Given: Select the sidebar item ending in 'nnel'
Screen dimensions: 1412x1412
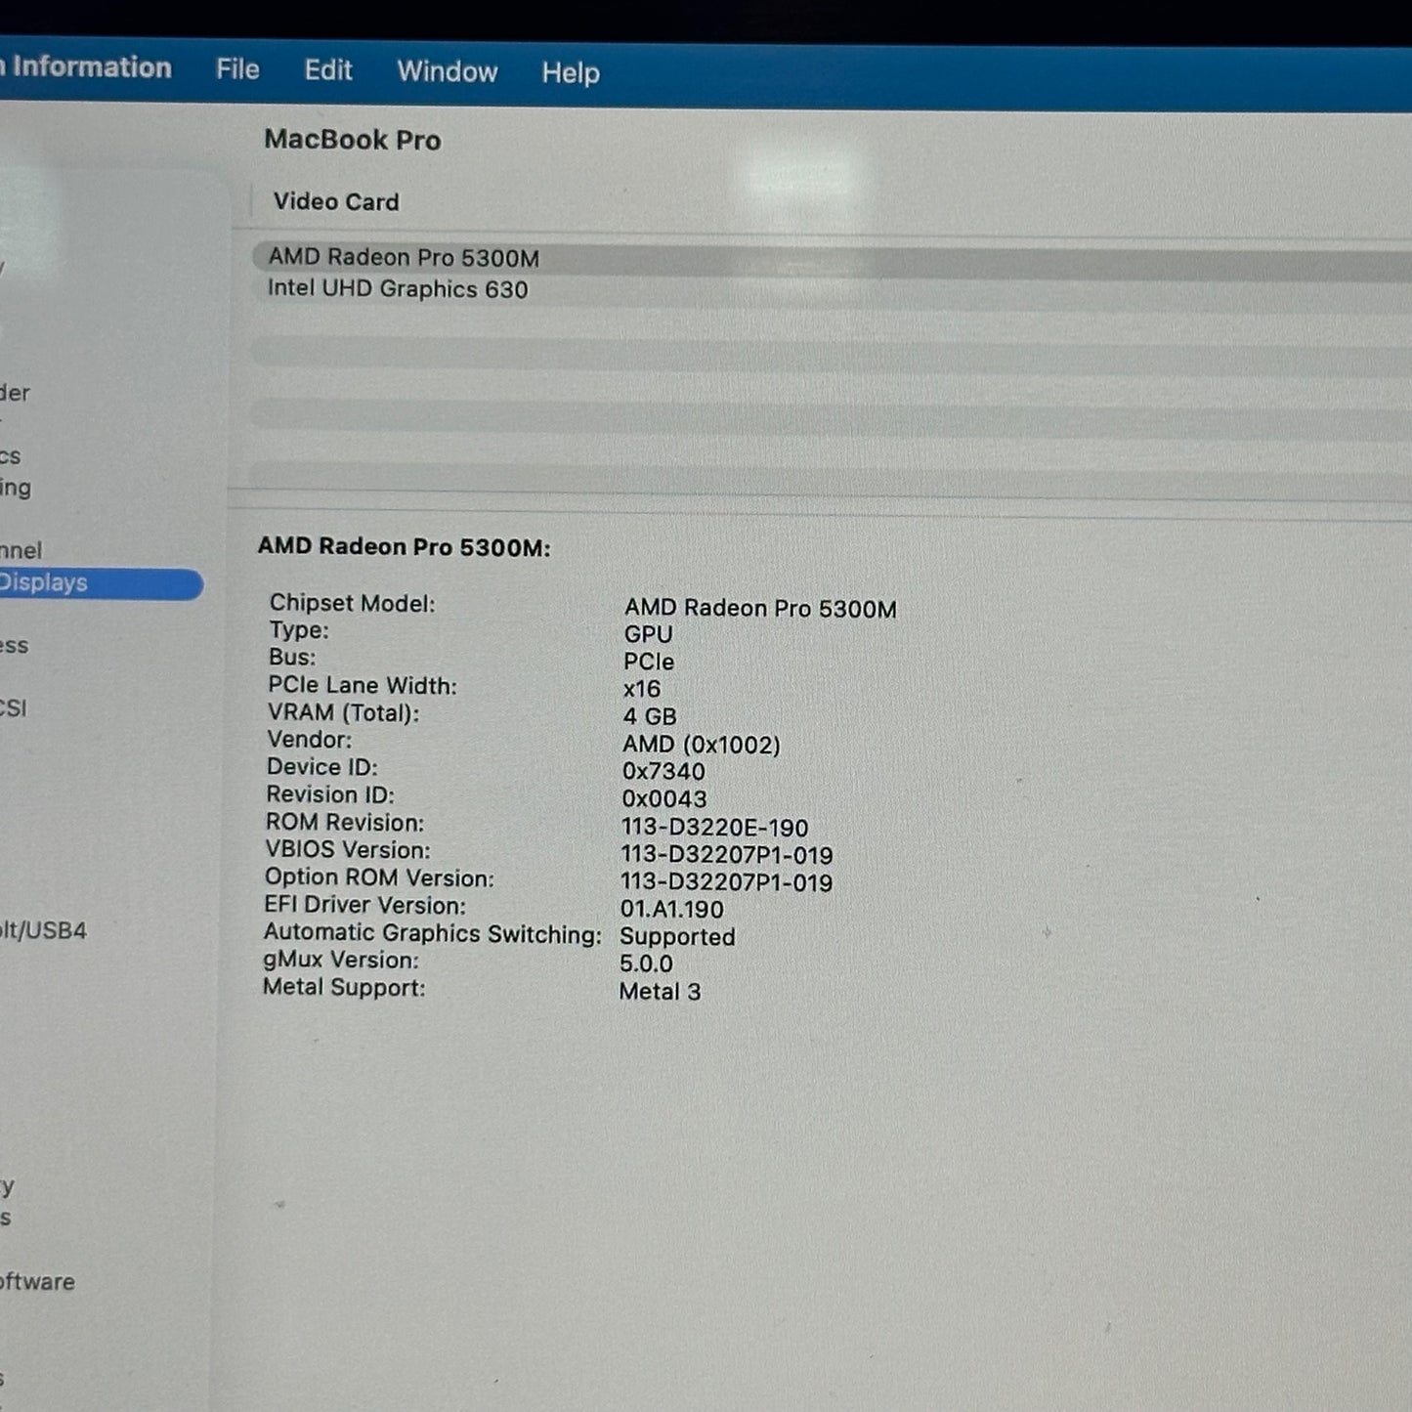Looking at the screenshot, I should point(21,550).
